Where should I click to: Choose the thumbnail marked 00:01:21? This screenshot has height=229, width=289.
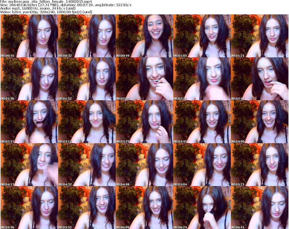(x=260, y=36)
